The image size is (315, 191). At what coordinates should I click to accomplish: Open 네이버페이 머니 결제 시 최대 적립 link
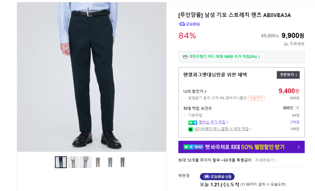(223, 129)
